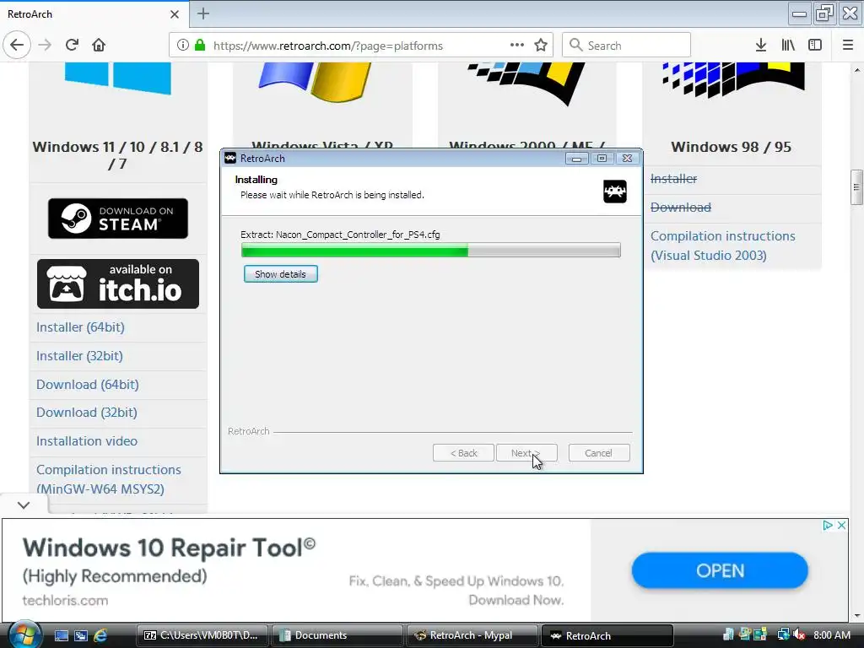Close the ad with the X icon

[x=841, y=525]
